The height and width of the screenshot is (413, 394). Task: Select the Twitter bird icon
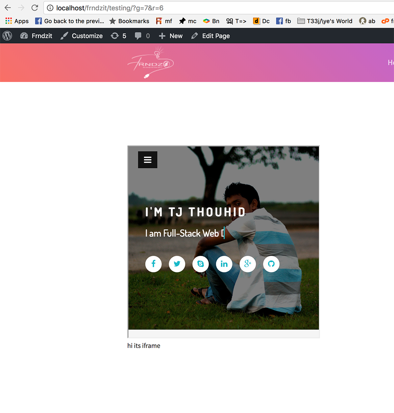pyautogui.click(x=177, y=264)
